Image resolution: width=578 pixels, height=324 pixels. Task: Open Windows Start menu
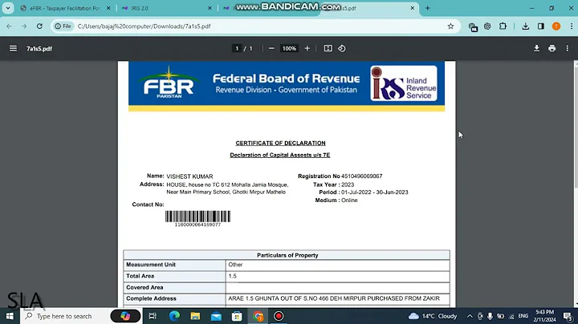10,316
